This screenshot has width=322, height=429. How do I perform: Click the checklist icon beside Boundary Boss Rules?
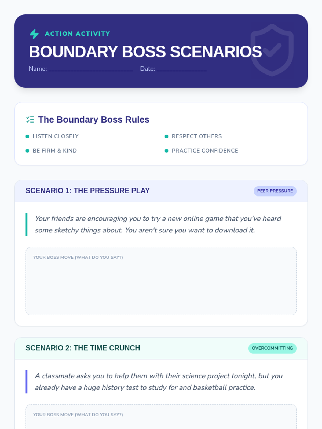(x=30, y=120)
